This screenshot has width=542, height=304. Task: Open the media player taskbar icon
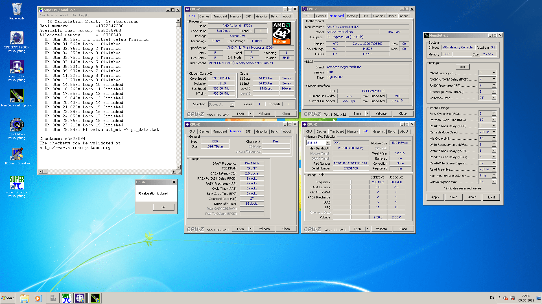pyautogui.click(x=38, y=298)
